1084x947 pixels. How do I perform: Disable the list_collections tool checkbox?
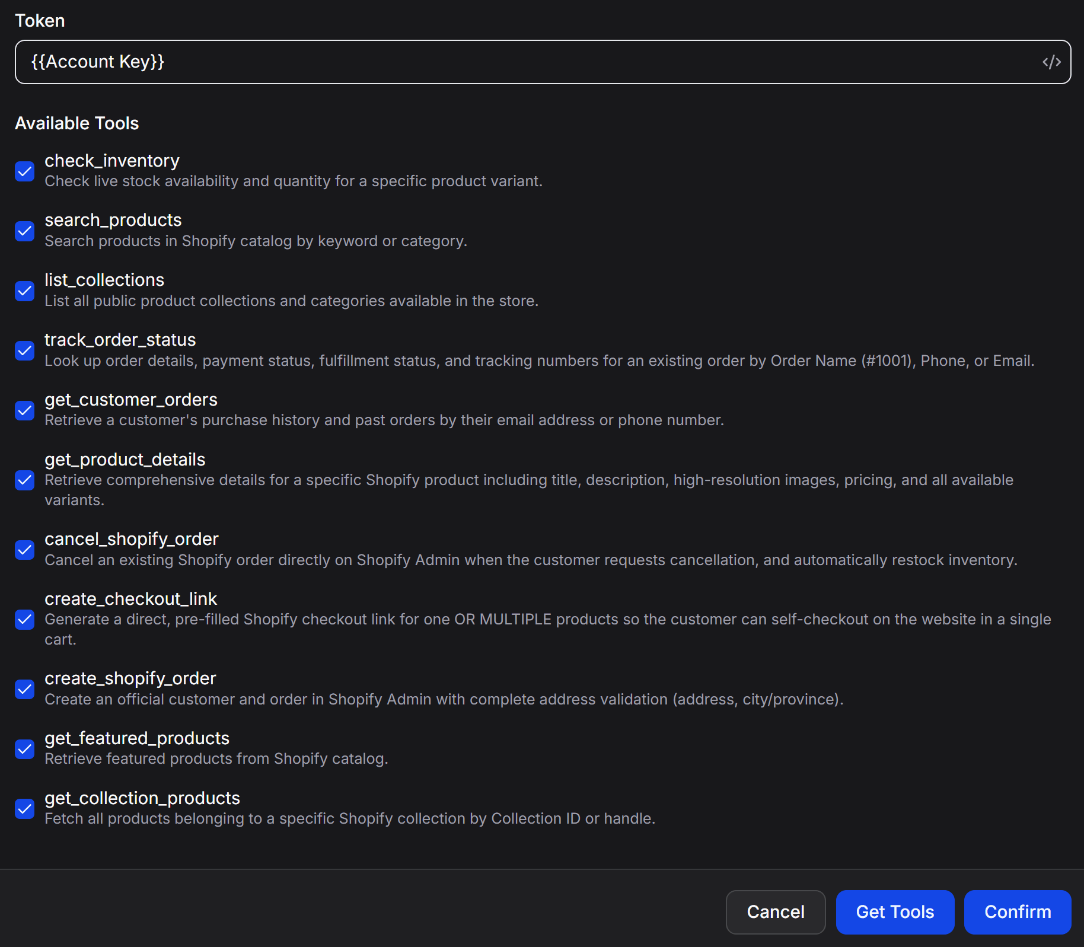pyautogui.click(x=25, y=291)
